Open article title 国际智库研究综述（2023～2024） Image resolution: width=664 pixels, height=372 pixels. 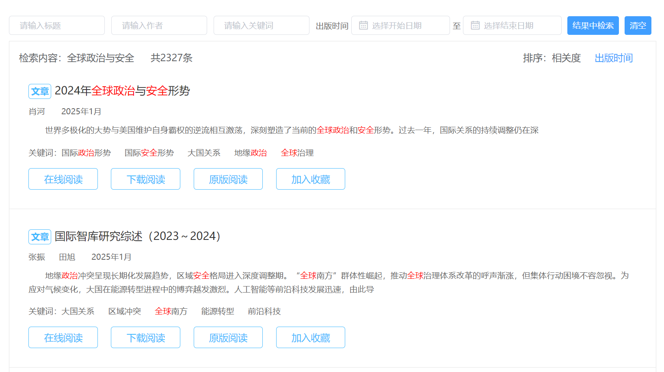pos(138,236)
